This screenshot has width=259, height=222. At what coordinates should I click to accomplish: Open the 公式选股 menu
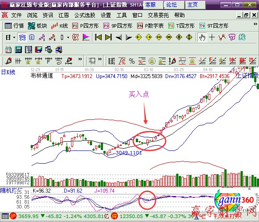point(85,15)
